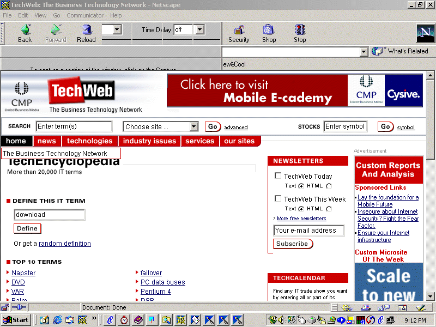Open the Security info icon
436x327 pixels.
click(239, 33)
